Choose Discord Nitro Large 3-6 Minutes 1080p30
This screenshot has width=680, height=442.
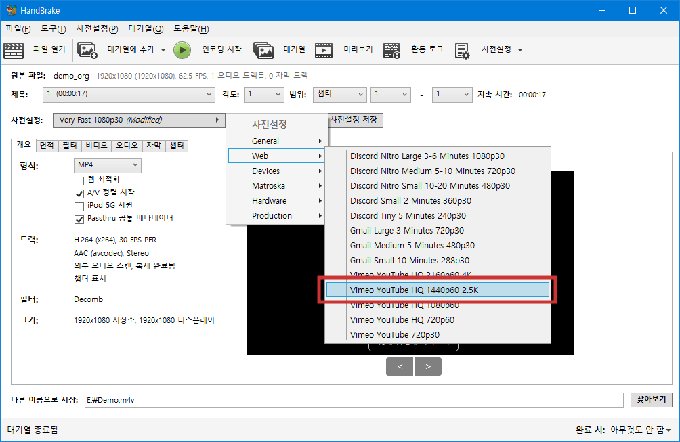click(438, 156)
